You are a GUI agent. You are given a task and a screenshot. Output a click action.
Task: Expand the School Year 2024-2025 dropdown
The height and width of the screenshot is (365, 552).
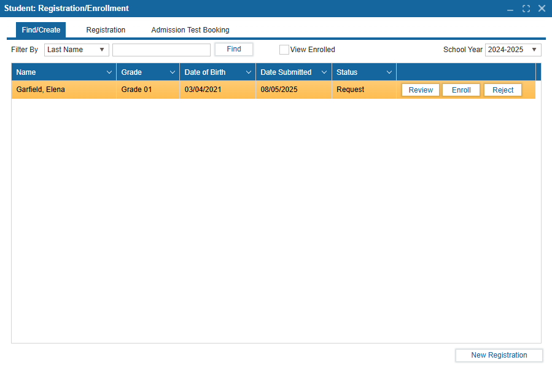(513, 50)
